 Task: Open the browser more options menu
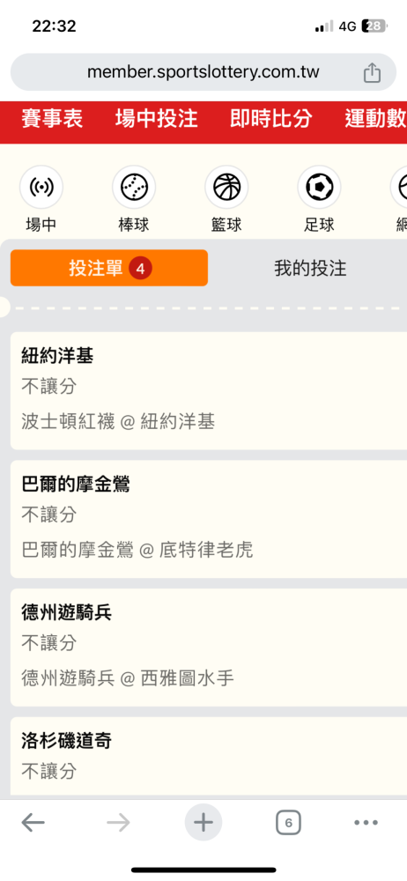coord(366,823)
